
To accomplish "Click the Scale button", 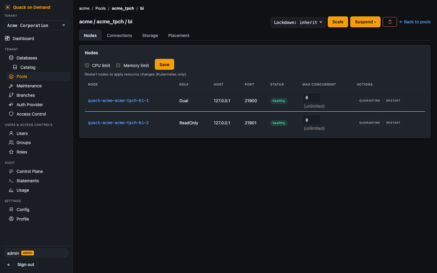I will [338, 22].
